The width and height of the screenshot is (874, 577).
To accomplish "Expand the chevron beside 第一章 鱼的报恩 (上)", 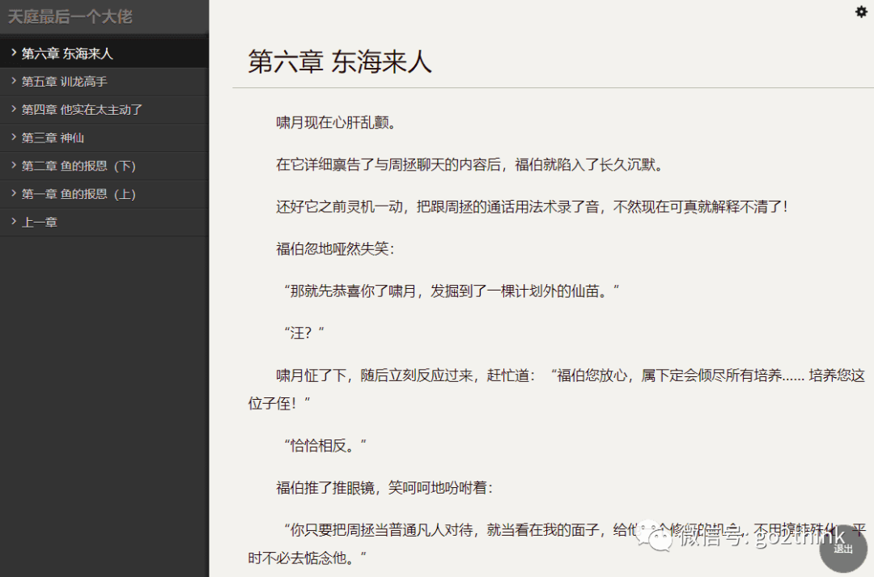I will pyautogui.click(x=14, y=193).
